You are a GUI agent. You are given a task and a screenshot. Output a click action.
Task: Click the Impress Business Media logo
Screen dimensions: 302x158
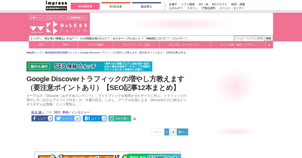tap(56, 6)
